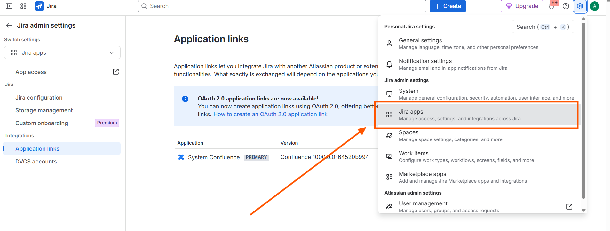
Task: Open Notification settings from the menu
Action: pyautogui.click(x=479, y=64)
